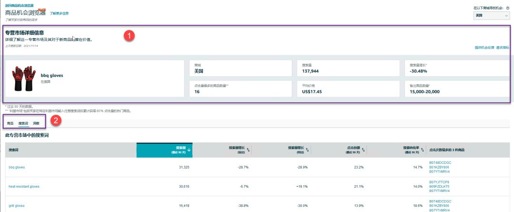Image resolution: width=514 pixels, height=212 pixels.
Task: Open the "heat resistant gloves" search term
Action: pos(23,186)
